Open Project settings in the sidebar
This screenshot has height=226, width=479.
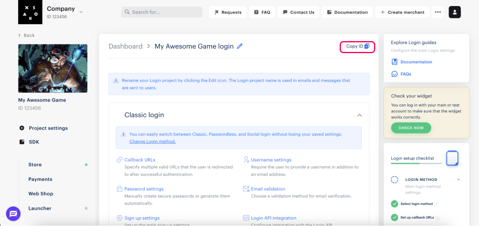coord(48,128)
